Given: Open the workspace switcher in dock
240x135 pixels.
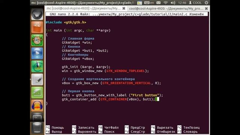Looking at the screenshot, I should click(x=37, y=117).
